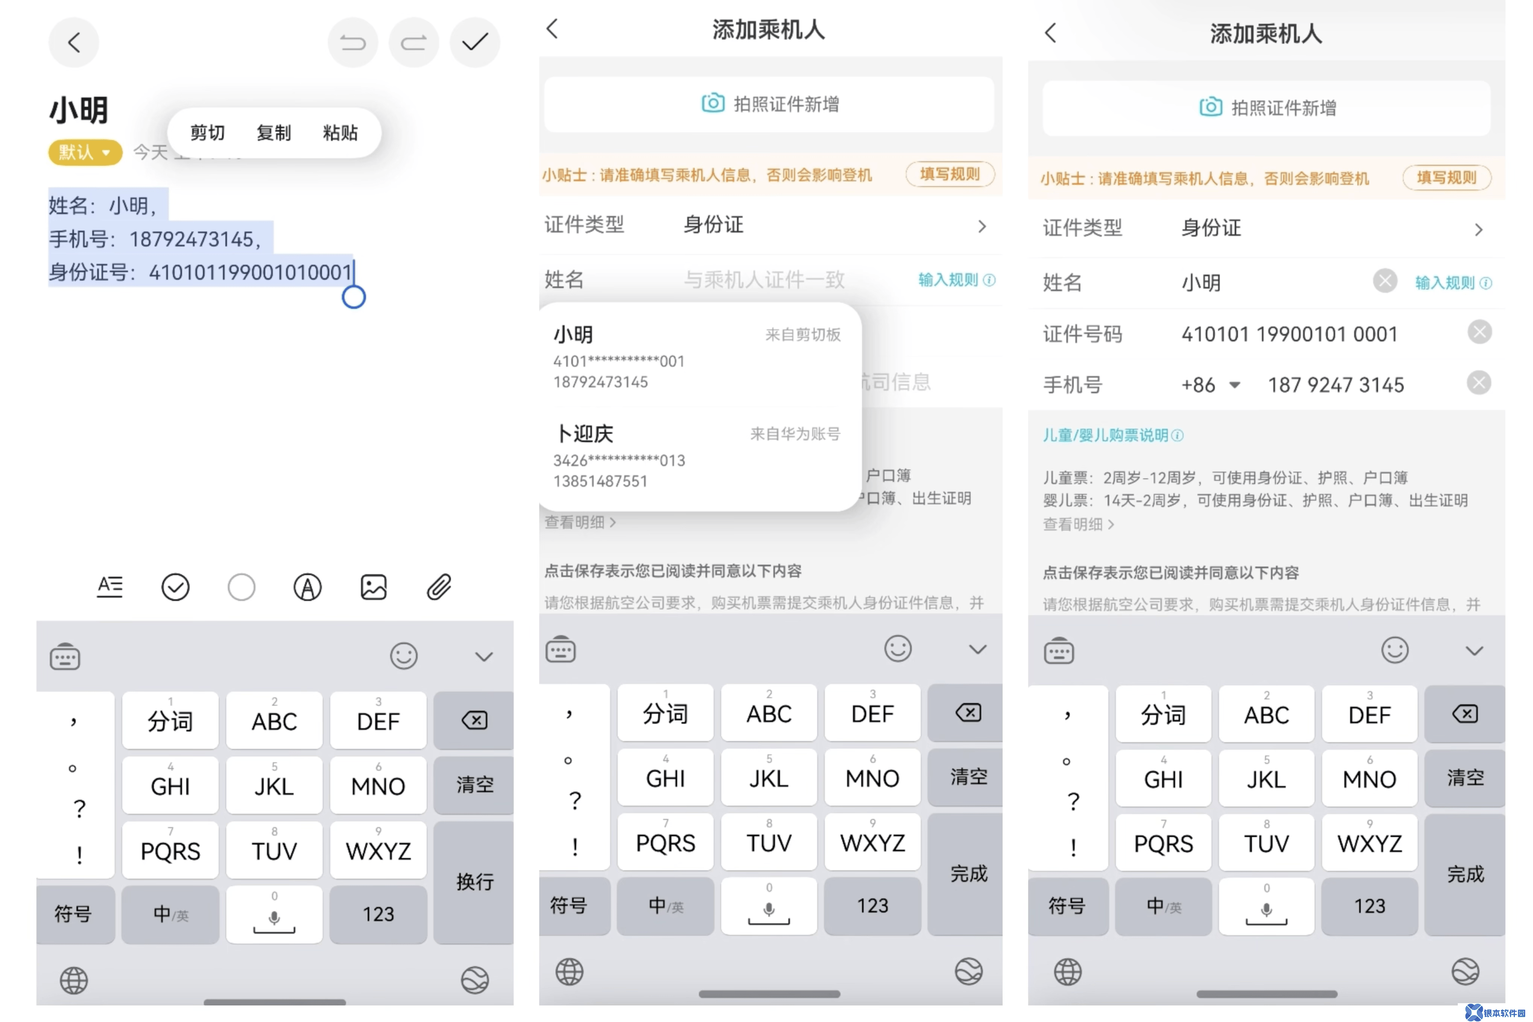Viewport: 1533px width, 1022px height.
Task: Tap globe icon below the notes keyboard
Action: coord(74,980)
